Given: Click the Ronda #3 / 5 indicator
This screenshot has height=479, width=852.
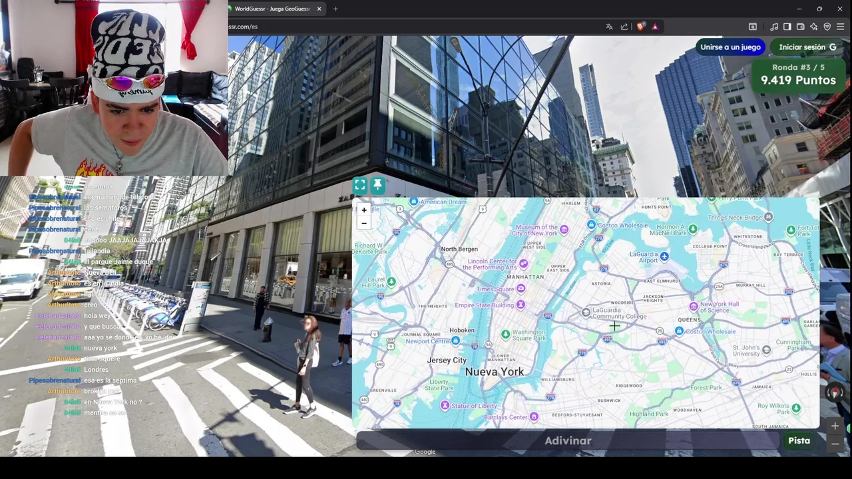Looking at the screenshot, I should pos(798,67).
